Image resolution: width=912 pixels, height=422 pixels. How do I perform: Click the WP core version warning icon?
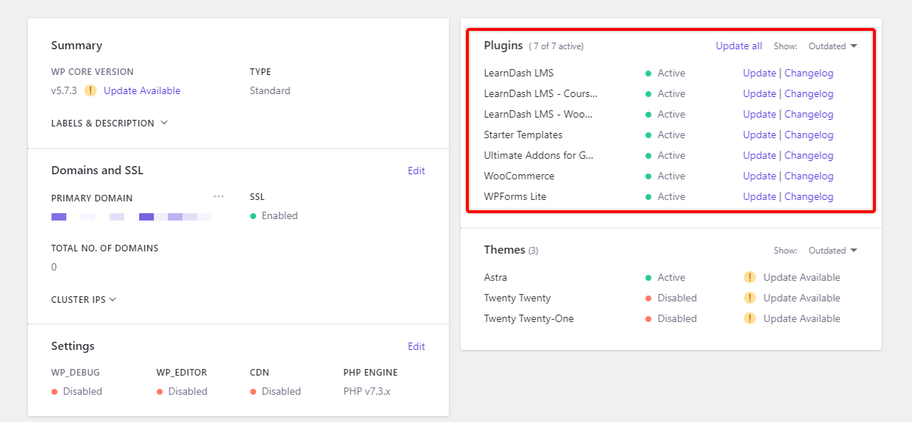click(91, 90)
